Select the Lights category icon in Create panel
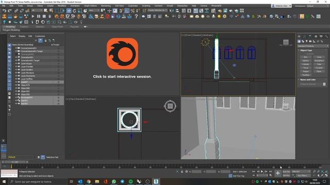 [x=307, y=42]
